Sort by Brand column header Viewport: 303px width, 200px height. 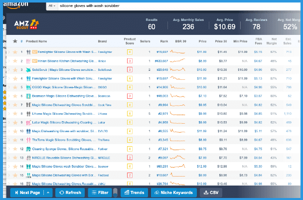(102, 41)
